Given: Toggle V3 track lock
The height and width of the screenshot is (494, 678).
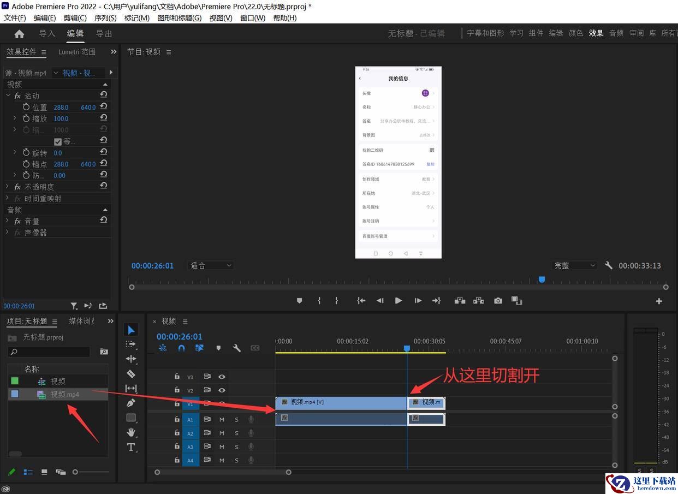Looking at the screenshot, I should coord(177,377).
